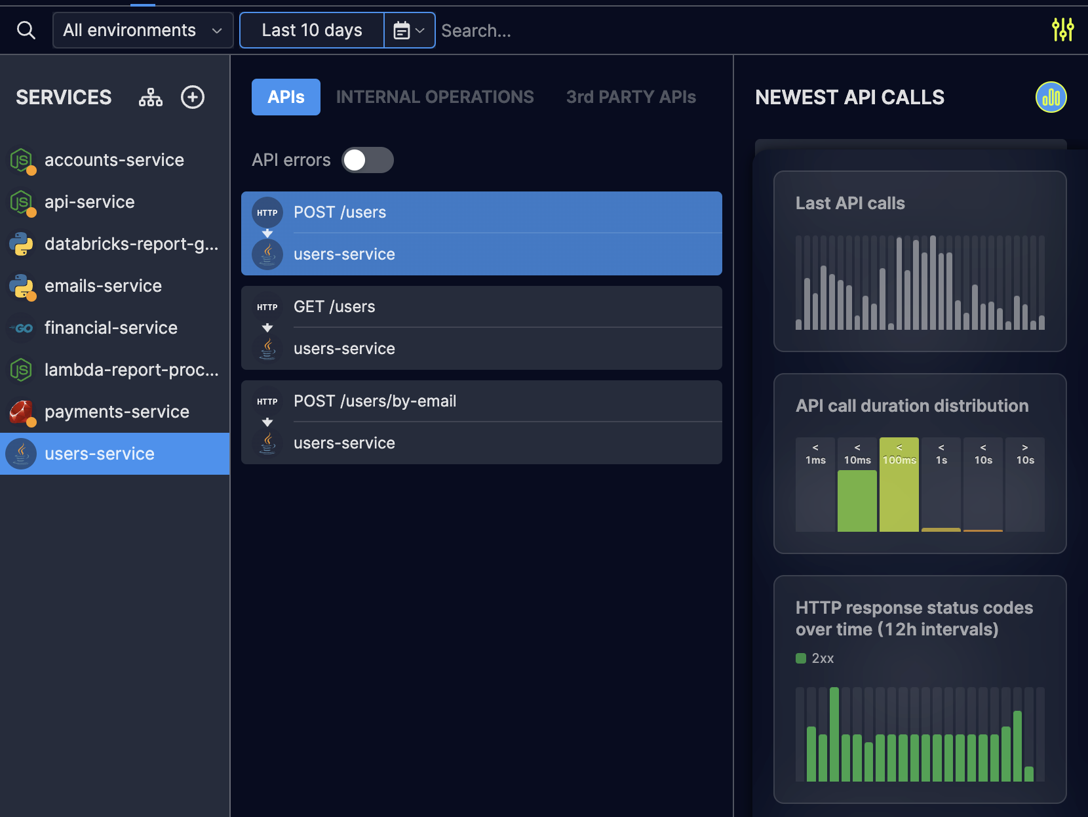Click the Java icon for sidebar users-service
Screen dimensions: 1088x817
22,454
